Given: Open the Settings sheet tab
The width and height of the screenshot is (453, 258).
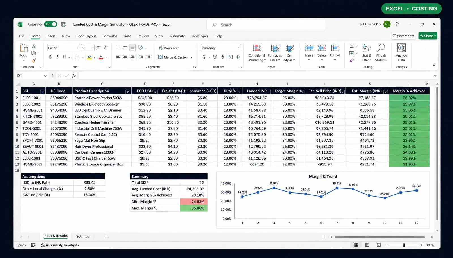Looking at the screenshot, I should pyautogui.click(x=83, y=236).
